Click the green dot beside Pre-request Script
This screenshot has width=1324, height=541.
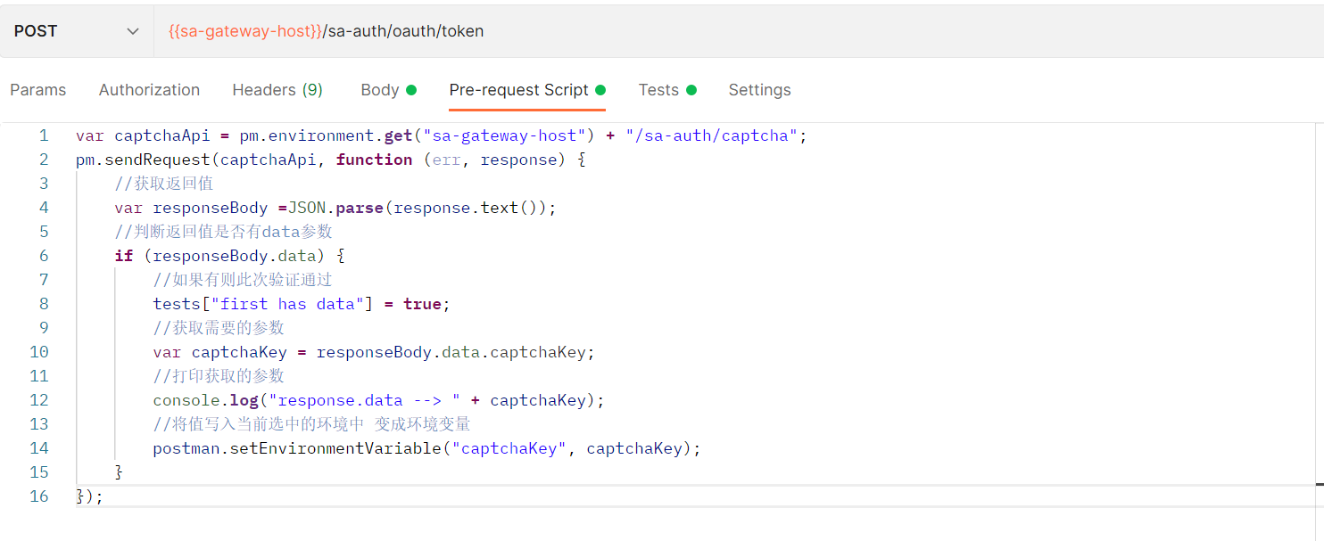pyautogui.click(x=600, y=90)
